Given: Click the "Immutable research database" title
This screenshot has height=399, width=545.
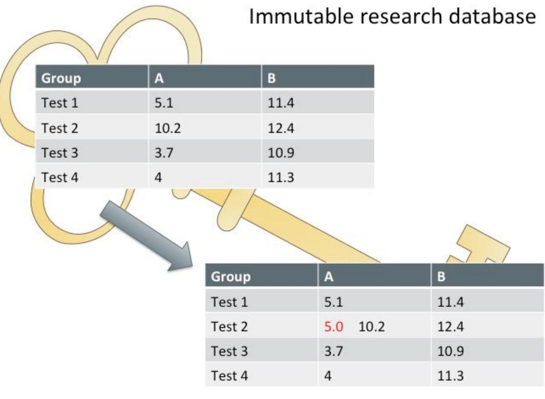Looking at the screenshot, I should (x=392, y=17).
